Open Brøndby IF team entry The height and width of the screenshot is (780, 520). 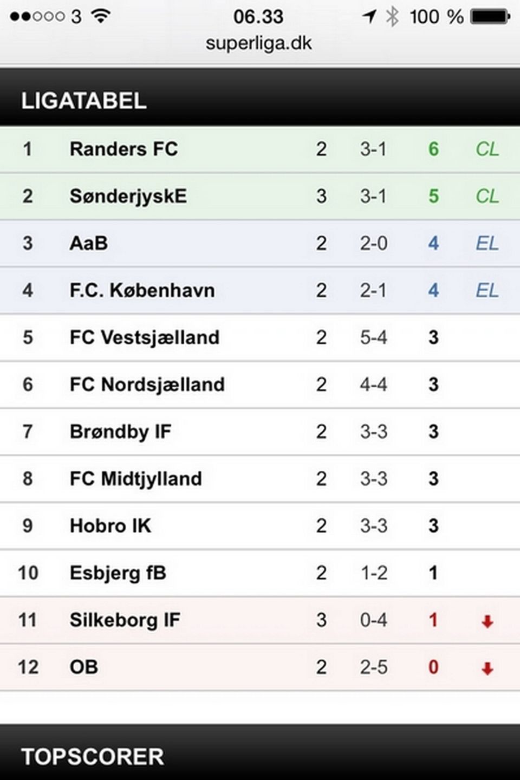(x=260, y=432)
